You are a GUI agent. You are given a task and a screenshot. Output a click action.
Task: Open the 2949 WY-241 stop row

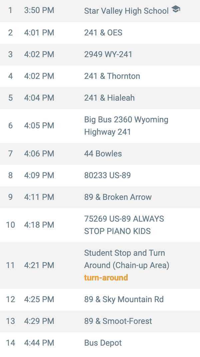click(108, 54)
